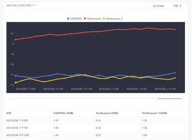This screenshot has width=192, height=140.
Task: Click the dash icon beside ADCLICK title
Action: [x=34, y=5]
